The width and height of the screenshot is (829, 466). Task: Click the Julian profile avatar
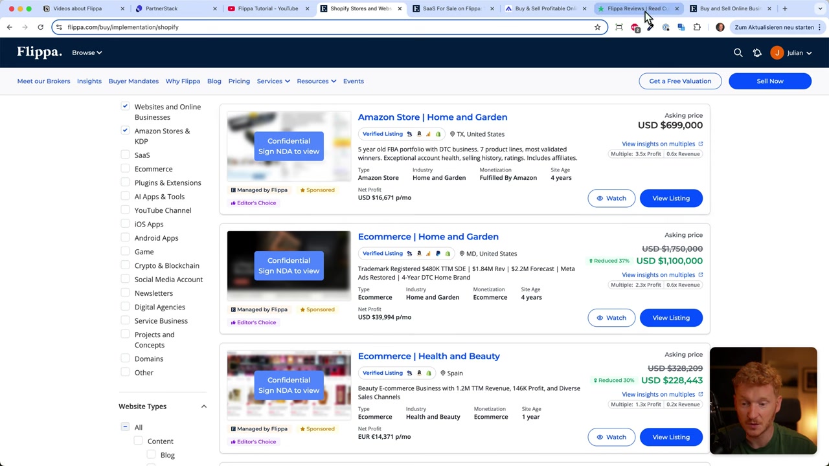point(777,52)
